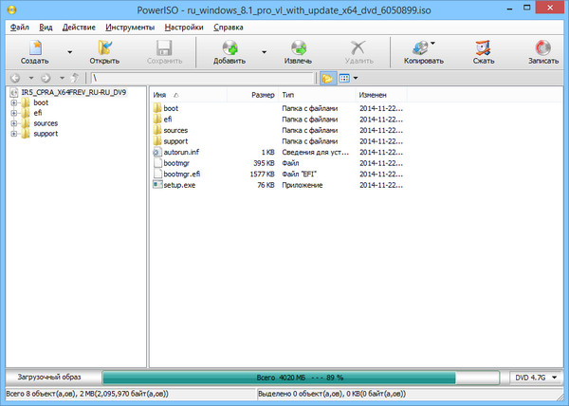The width and height of the screenshot is (569, 406).
Task: Expand the boot folder tree node
Action: 14,102
